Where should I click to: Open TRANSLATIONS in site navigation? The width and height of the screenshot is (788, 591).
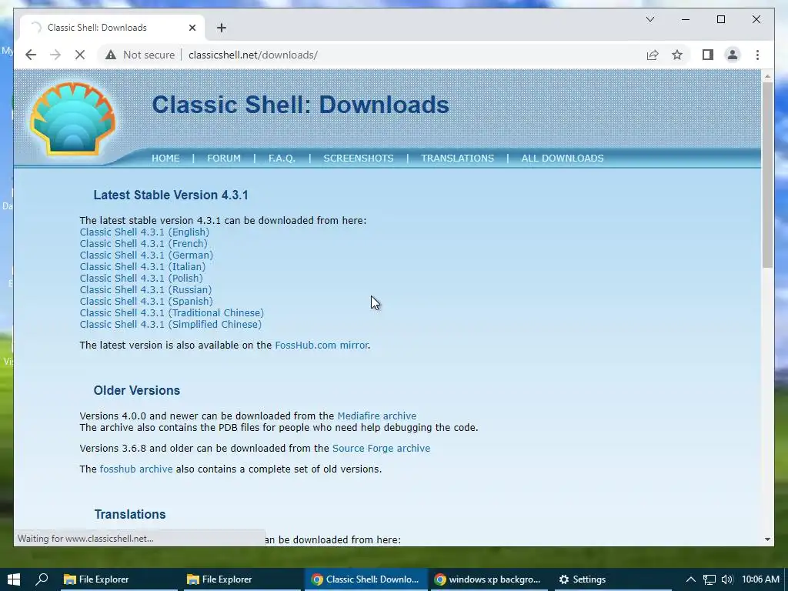457,159
